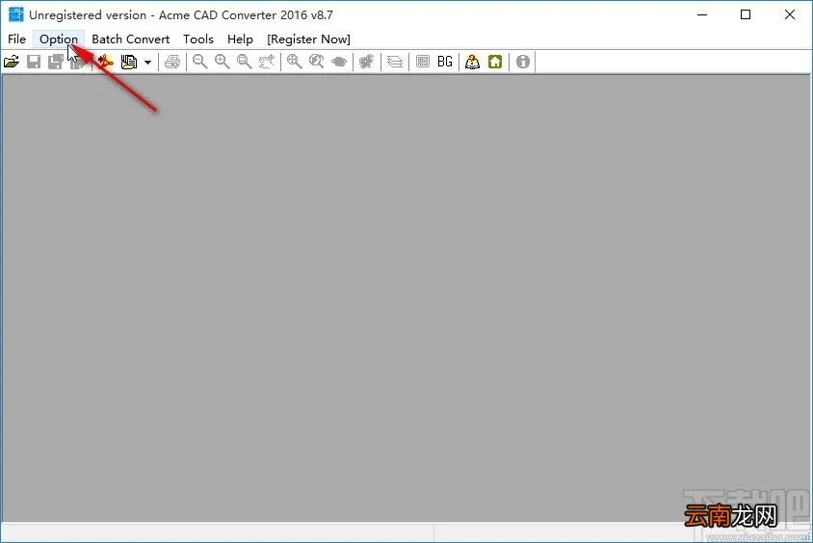The image size is (813, 543).
Task: Open the Option menu
Action: pos(59,39)
